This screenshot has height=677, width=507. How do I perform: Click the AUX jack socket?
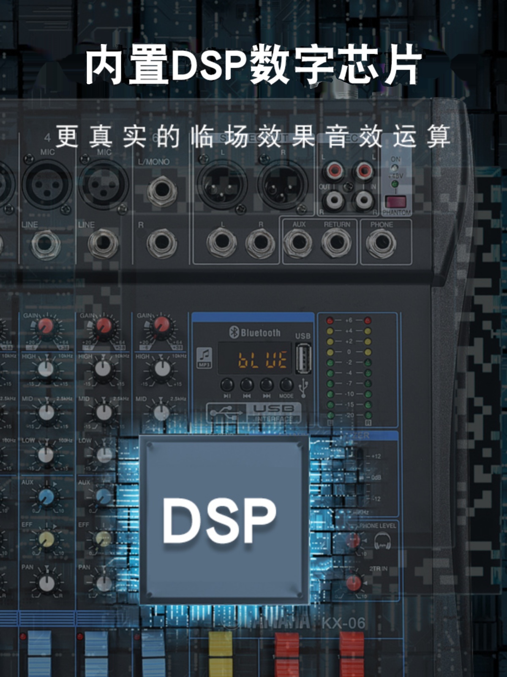point(298,243)
